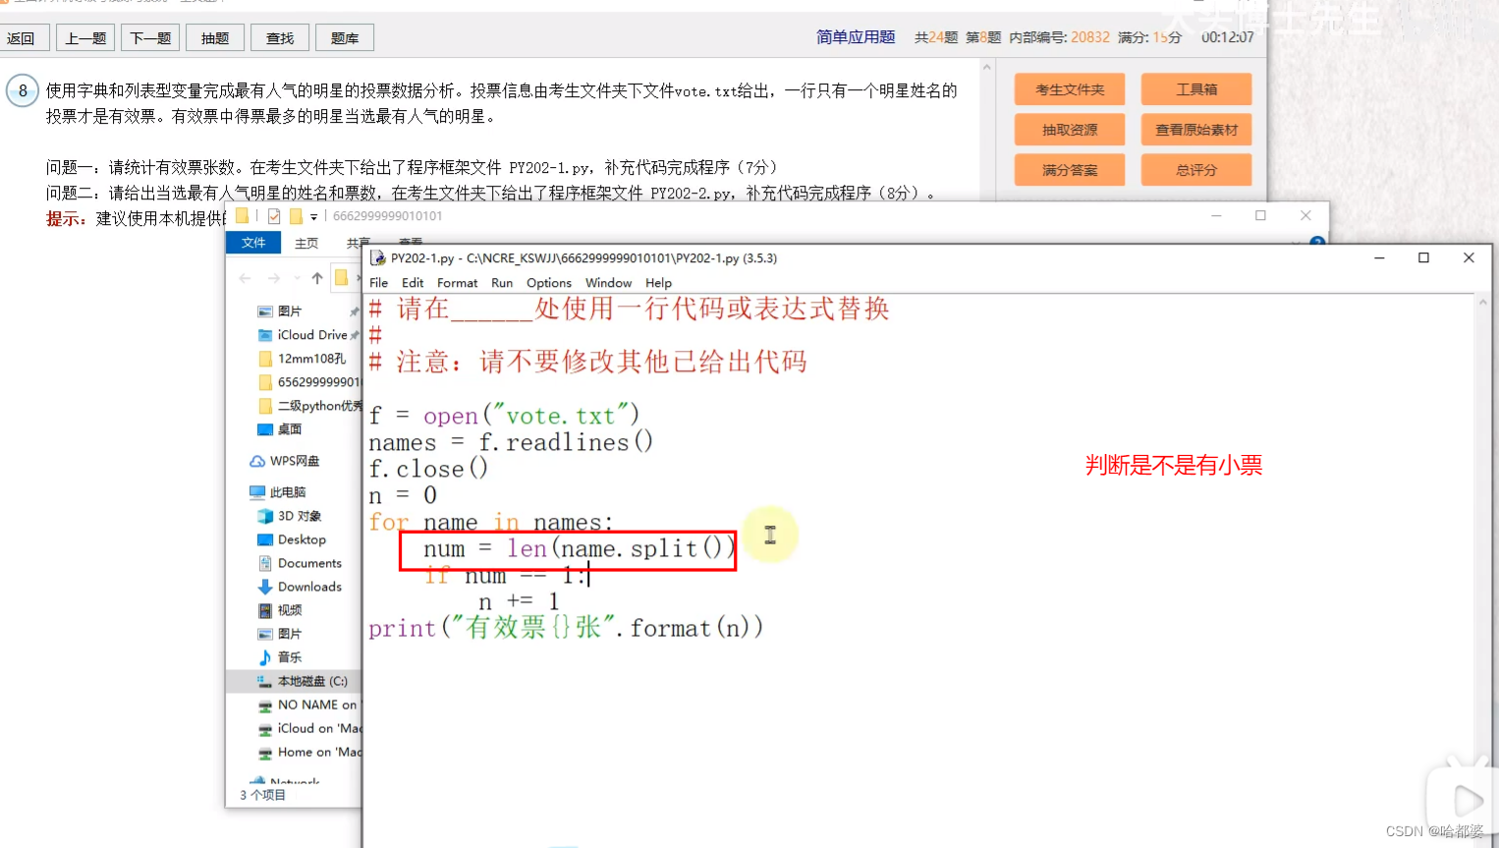Screen dimensions: 1499x848
Task: Click IDLE editor vertical scrollbar up arrow
Action: pyautogui.click(x=1482, y=303)
